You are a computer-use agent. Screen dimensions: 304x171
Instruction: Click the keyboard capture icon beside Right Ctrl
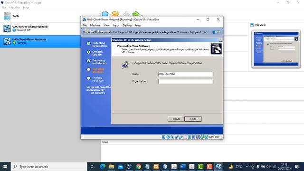point(206,137)
